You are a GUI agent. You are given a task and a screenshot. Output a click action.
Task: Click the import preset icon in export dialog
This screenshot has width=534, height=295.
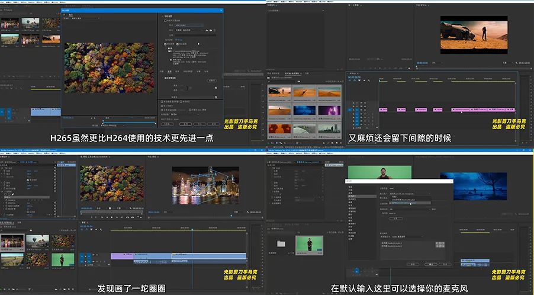[211, 30]
